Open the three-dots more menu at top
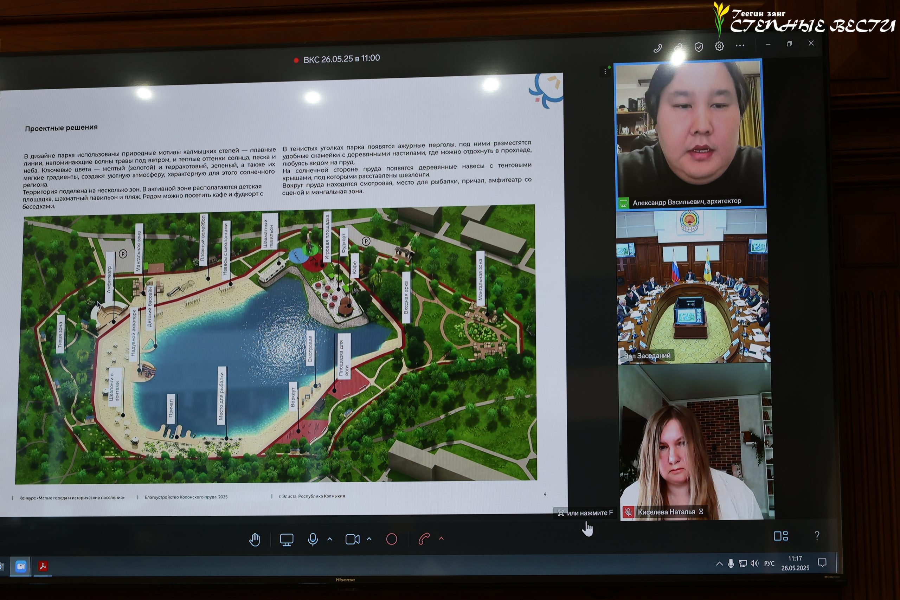 740,46
